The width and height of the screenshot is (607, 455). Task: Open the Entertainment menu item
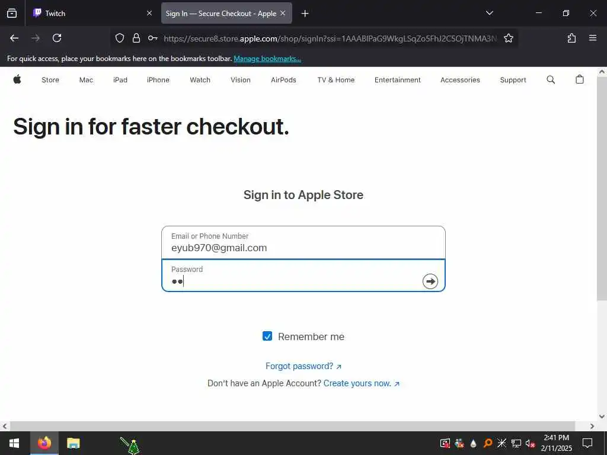[398, 80]
